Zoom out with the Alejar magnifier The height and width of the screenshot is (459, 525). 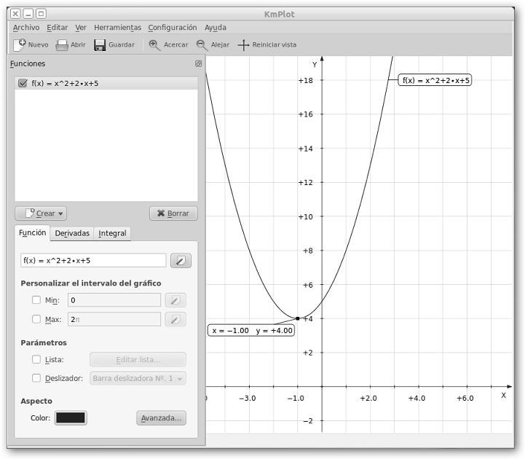[x=202, y=44]
